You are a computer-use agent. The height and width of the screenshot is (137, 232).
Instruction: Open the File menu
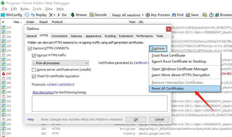click(4, 9)
